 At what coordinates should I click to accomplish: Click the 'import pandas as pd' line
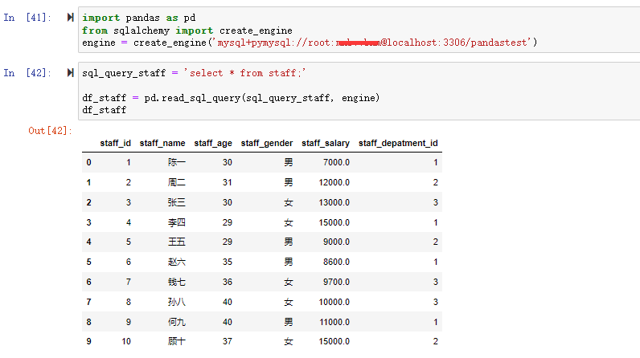click(x=139, y=18)
